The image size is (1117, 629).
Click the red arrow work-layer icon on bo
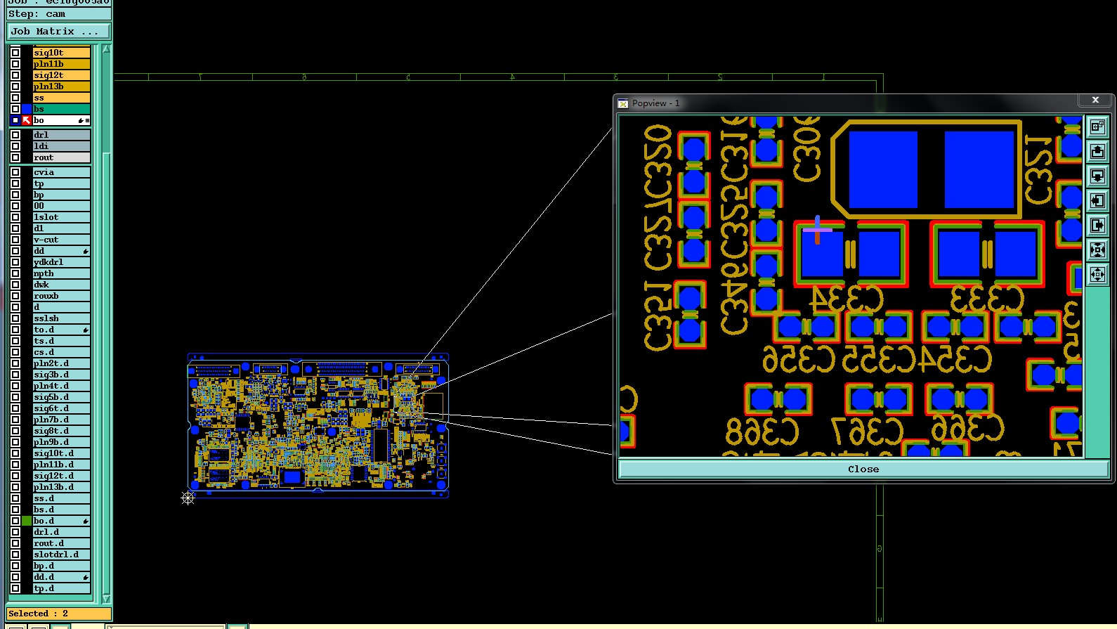27,120
